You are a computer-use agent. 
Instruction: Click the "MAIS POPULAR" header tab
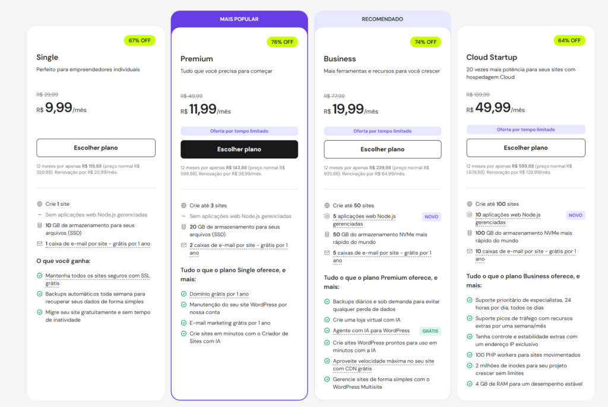pos(239,19)
